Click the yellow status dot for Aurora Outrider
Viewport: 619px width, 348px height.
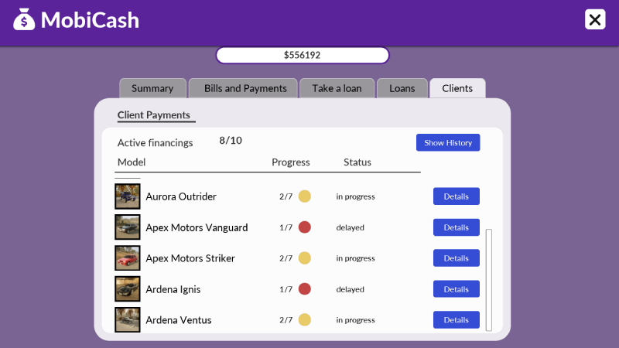point(305,196)
